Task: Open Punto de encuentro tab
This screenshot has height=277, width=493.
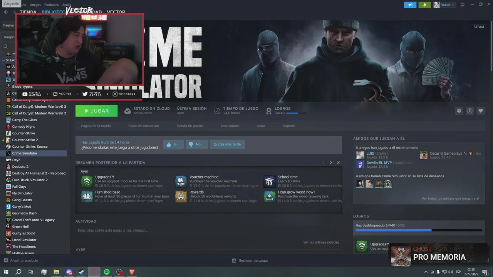Action: point(144,126)
